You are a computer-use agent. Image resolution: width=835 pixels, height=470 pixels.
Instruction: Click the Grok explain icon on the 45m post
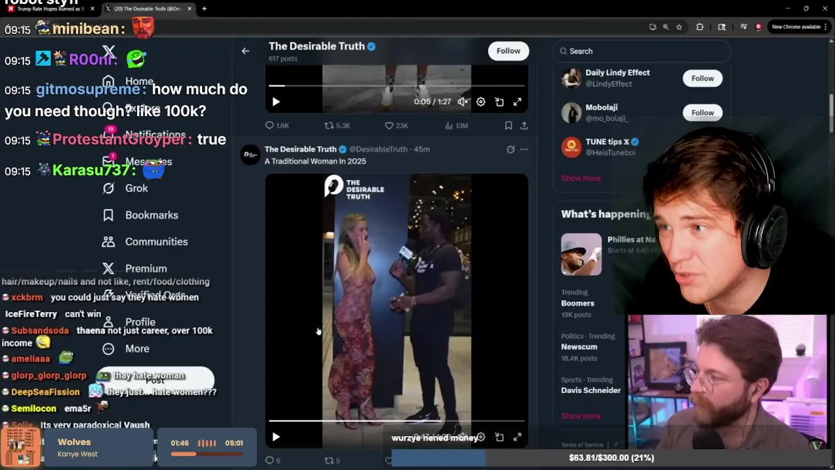pos(511,149)
